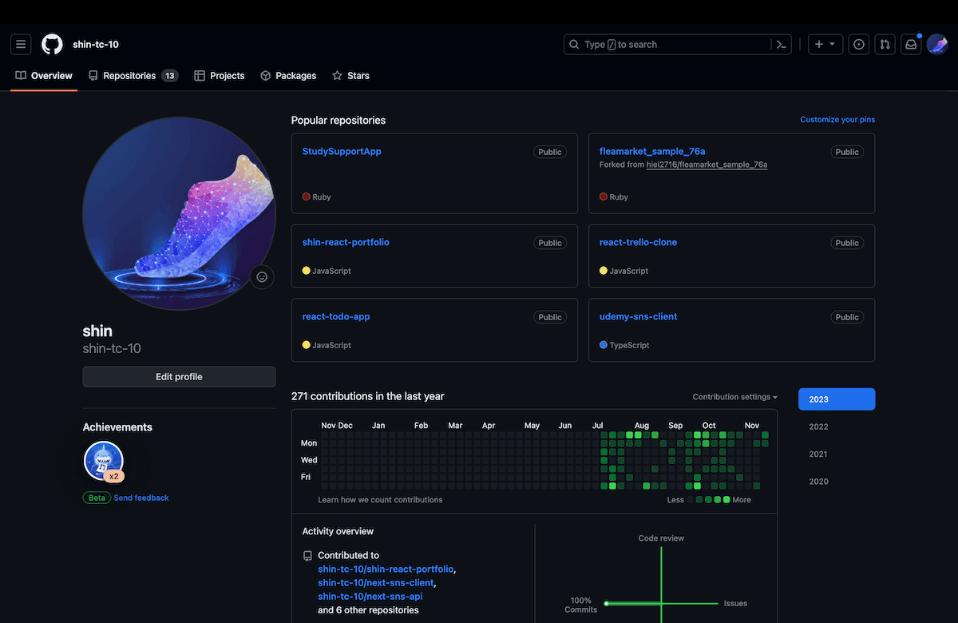Open the user avatar menu in header

point(936,45)
